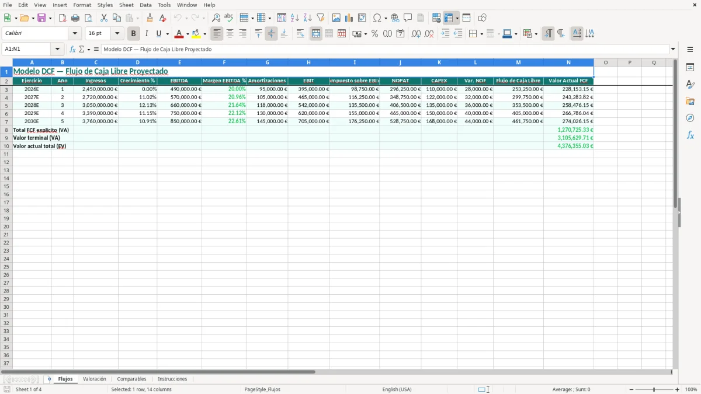Insert Special Character omega icon
Image resolution: width=701 pixels, height=394 pixels.
click(377, 18)
